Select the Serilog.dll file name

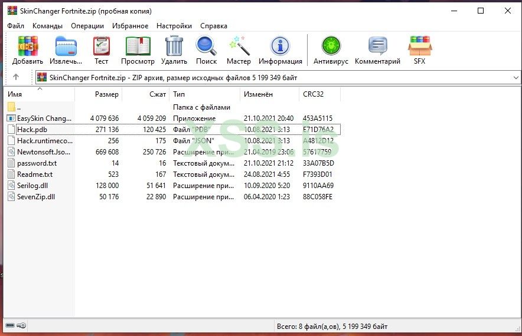(32, 186)
